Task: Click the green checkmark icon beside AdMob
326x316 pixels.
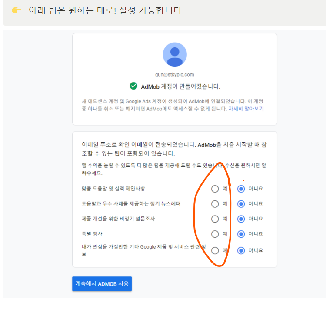Action: click(x=133, y=86)
